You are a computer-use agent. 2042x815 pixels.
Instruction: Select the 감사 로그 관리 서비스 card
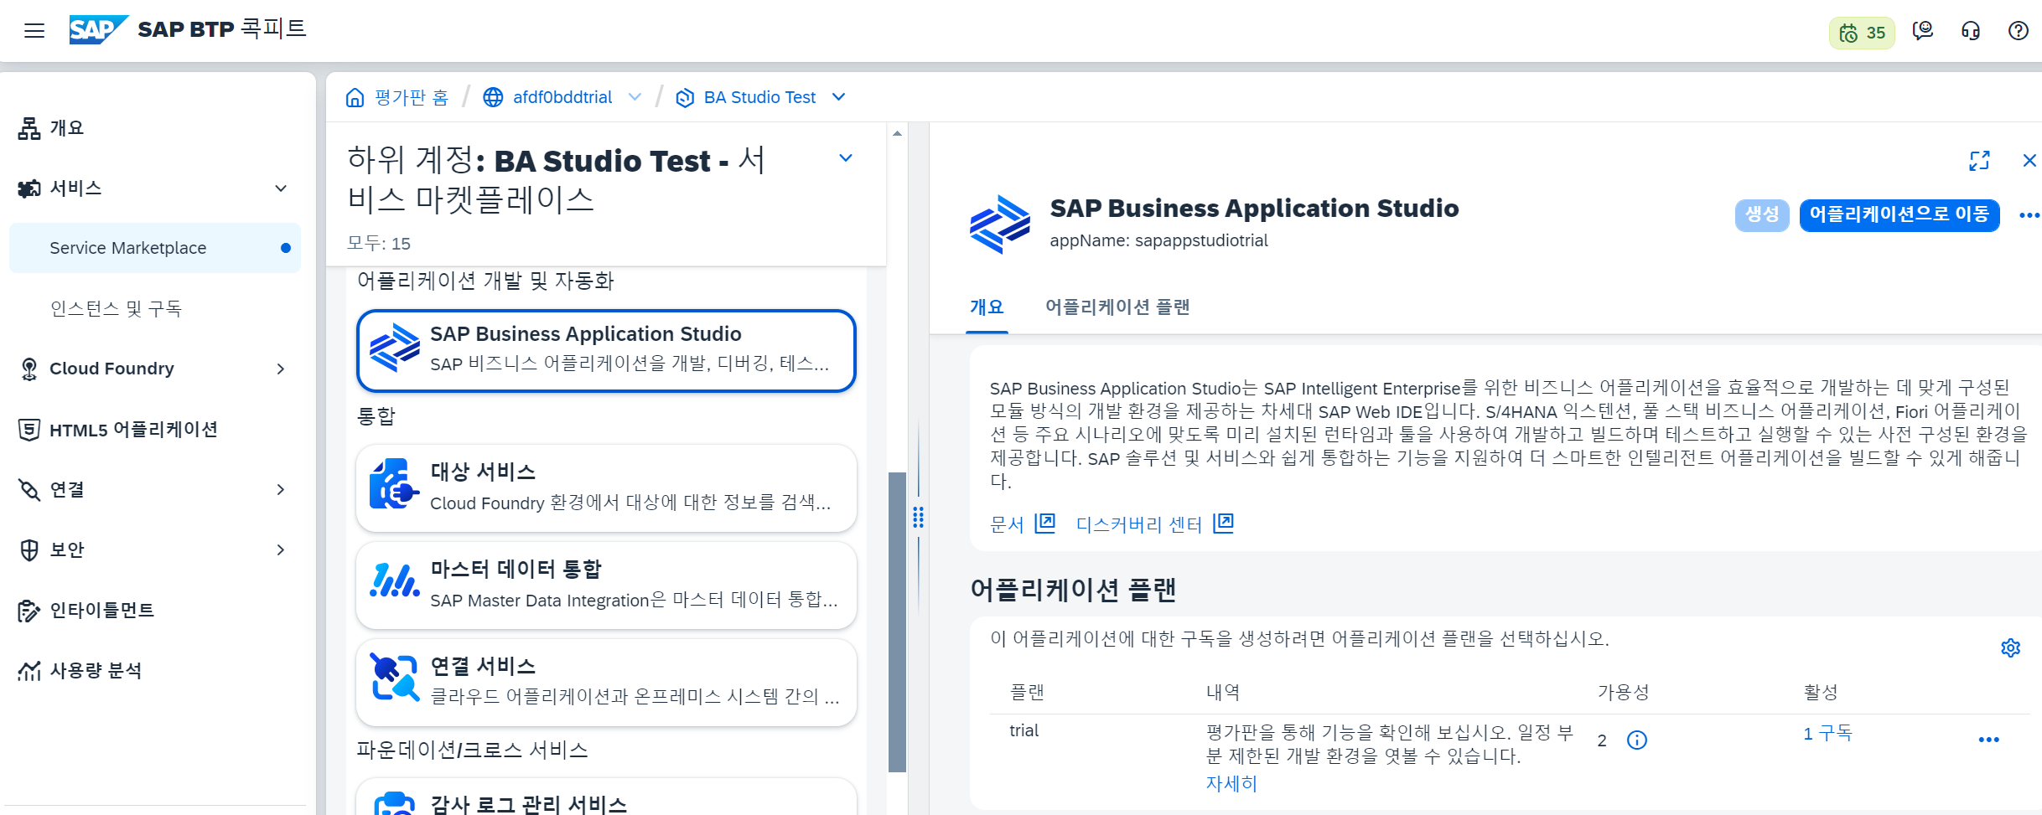[606, 797]
